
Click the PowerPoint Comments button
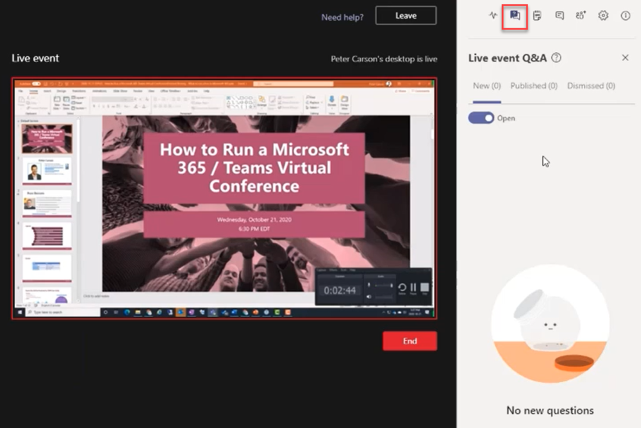[x=421, y=91]
